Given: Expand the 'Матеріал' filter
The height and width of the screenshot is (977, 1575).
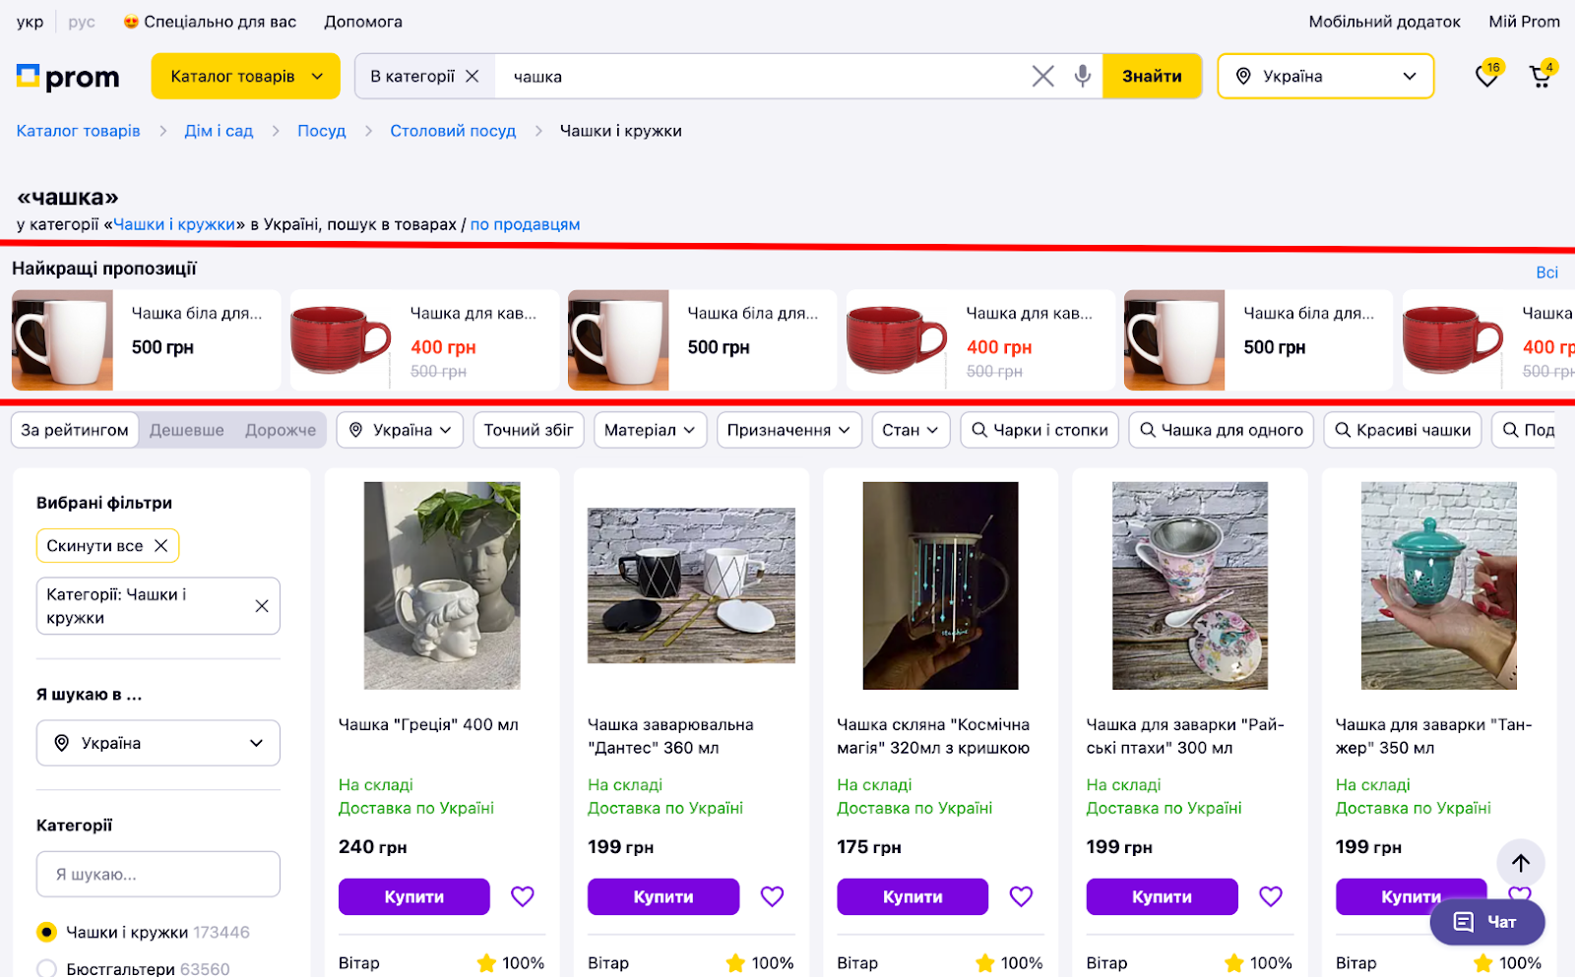Looking at the screenshot, I should (x=650, y=430).
